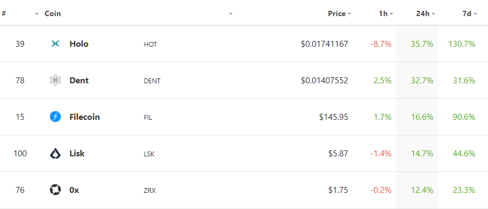Click the ZRX ticker symbol
The image size is (488, 209).
pyautogui.click(x=149, y=190)
